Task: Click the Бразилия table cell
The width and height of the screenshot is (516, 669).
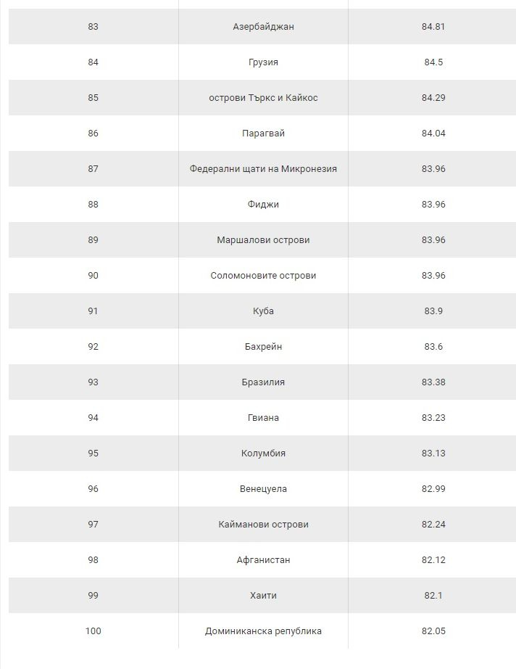Action: [263, 382]
